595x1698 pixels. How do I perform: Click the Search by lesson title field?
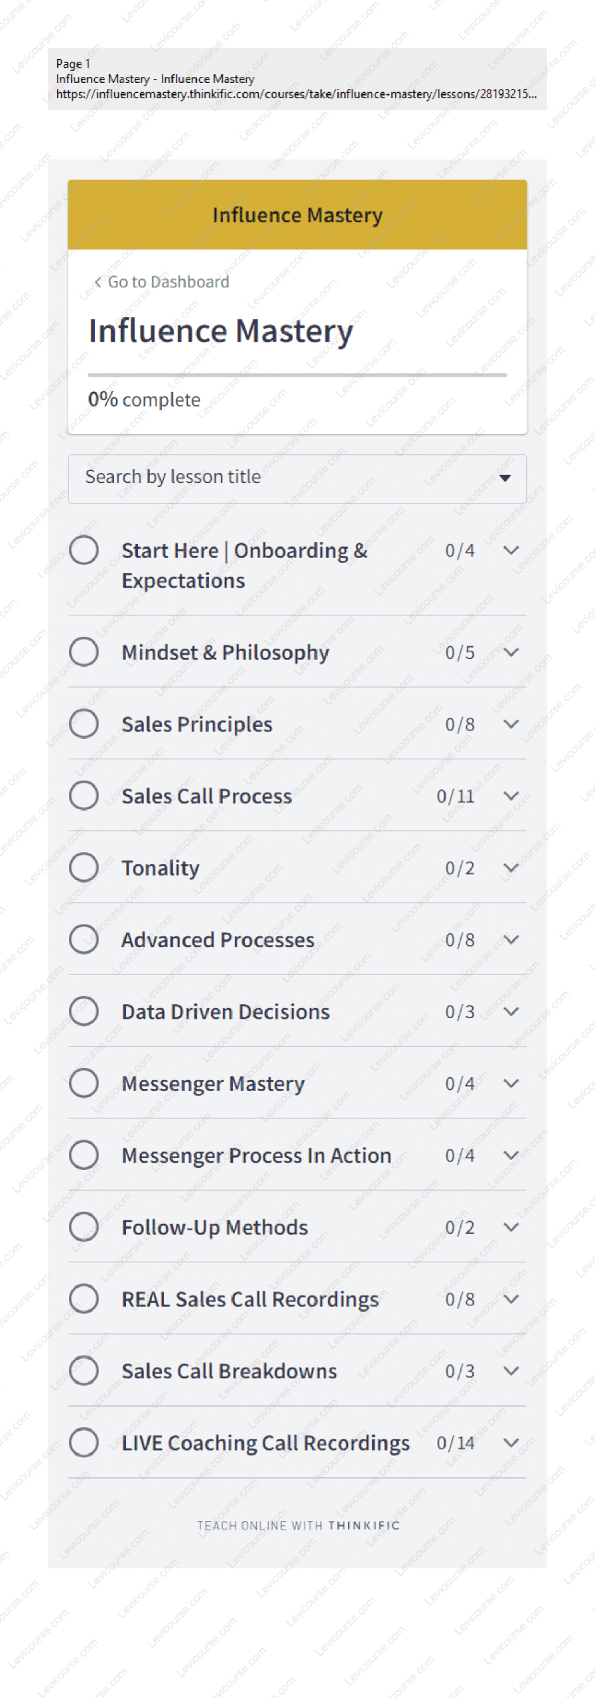click(279, 478)
